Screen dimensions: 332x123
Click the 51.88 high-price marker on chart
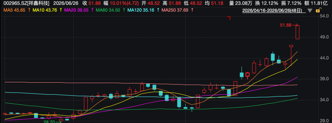[286, 25]
